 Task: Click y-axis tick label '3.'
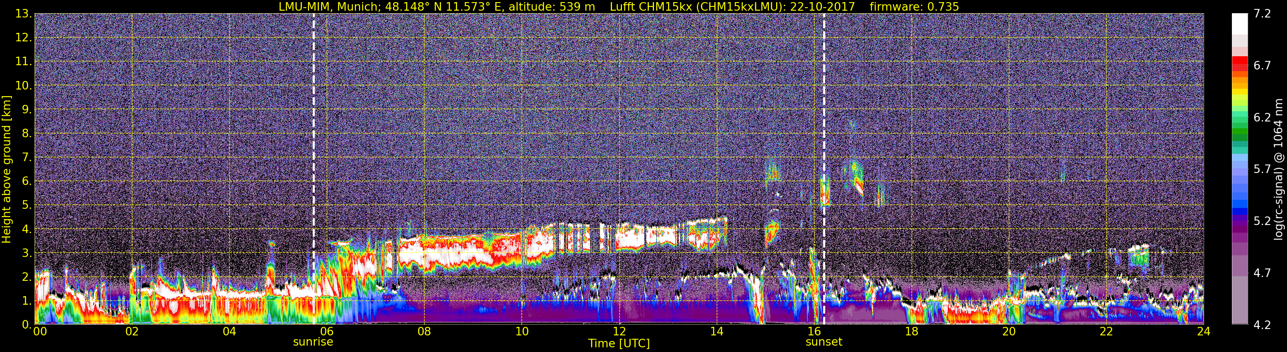[x=26, y=253]
